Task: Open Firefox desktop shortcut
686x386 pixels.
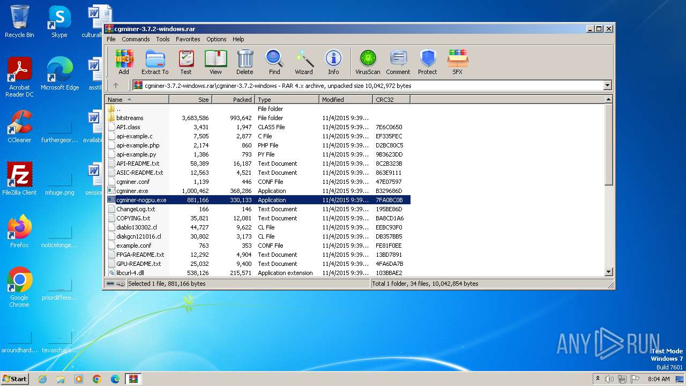Action: coord(19,232)
